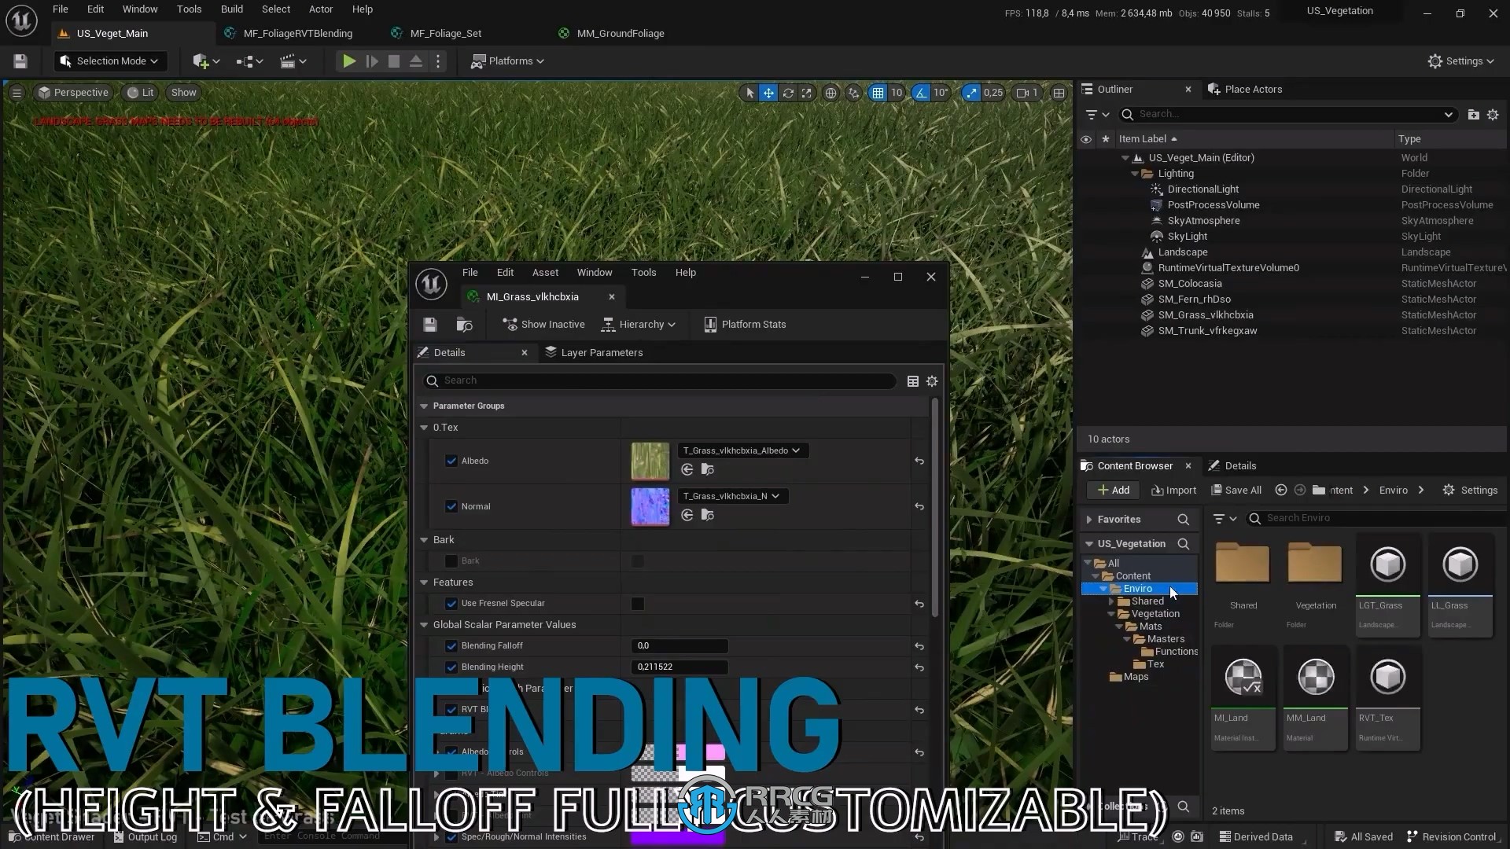Screen dimensions: 1510x849
Task: Toggle the Normal parameter checkbox
Action: coord(451,506)
